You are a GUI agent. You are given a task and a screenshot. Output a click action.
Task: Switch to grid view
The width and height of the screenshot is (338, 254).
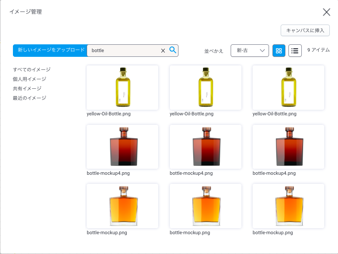279,51
